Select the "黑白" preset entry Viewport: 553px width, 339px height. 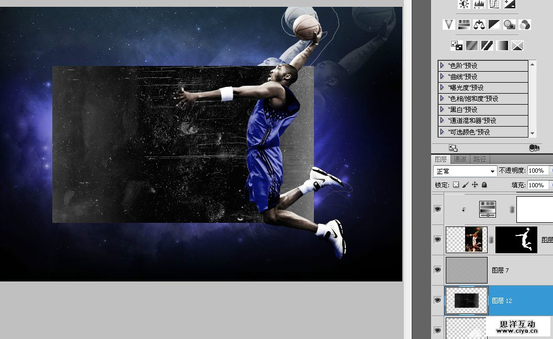coord(463,110)
